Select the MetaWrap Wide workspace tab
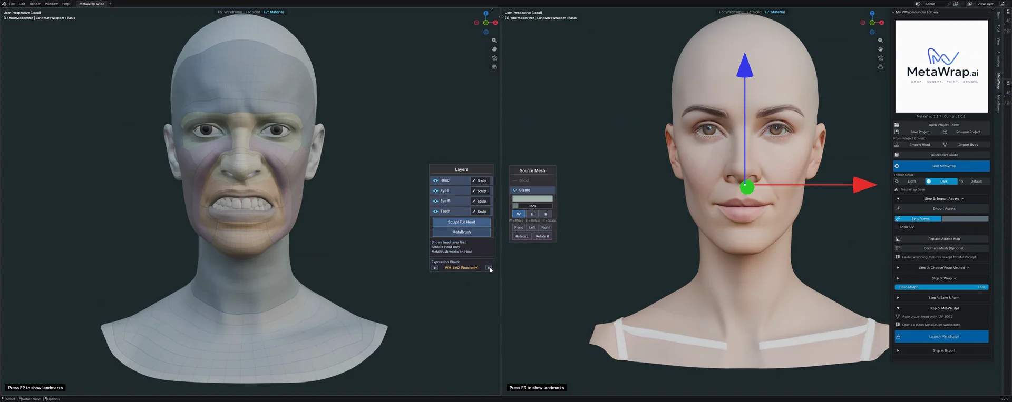The image size is (1012, 402). click(92, 4)
